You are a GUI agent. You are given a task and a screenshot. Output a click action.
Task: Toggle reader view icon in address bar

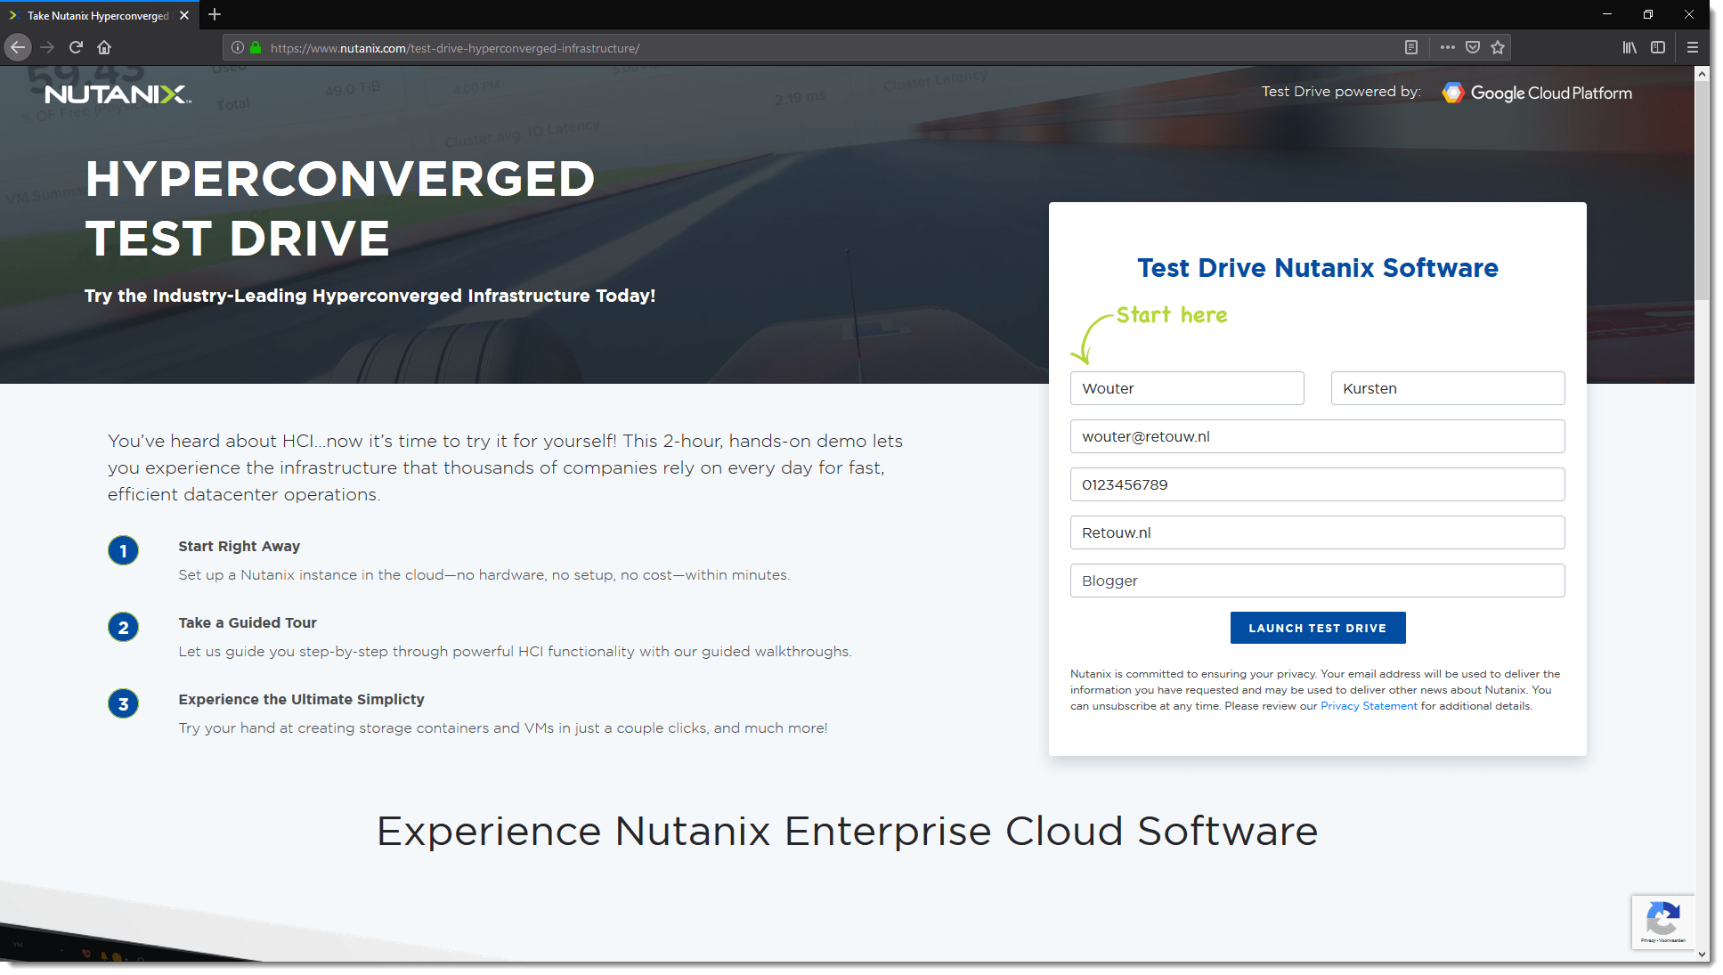[1411, 47]
